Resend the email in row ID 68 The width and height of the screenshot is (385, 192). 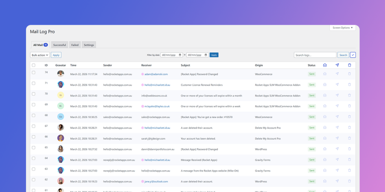click(337, 117)
